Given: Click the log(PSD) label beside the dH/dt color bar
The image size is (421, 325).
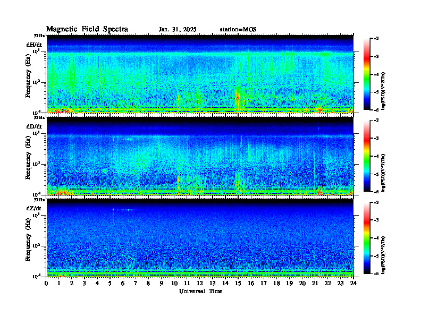Looking at the screenshot, I should (383, 91).
